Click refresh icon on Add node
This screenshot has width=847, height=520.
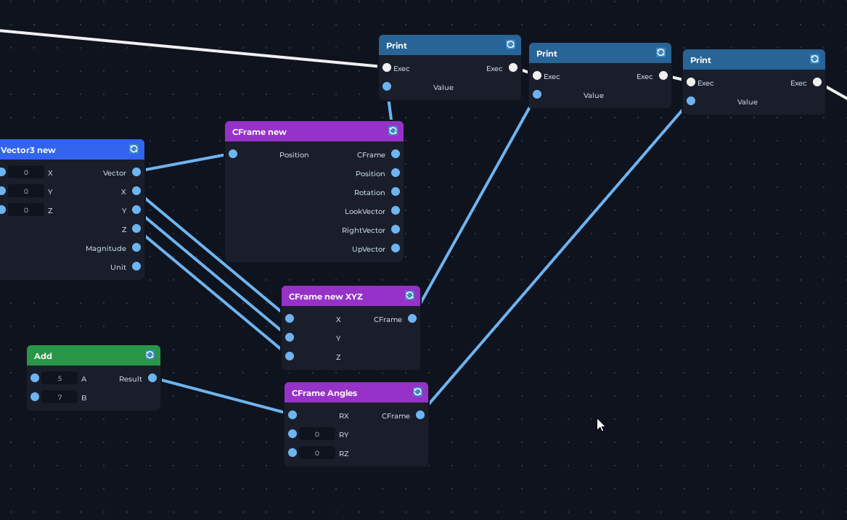pyautogui.click(x=150, y=355)
